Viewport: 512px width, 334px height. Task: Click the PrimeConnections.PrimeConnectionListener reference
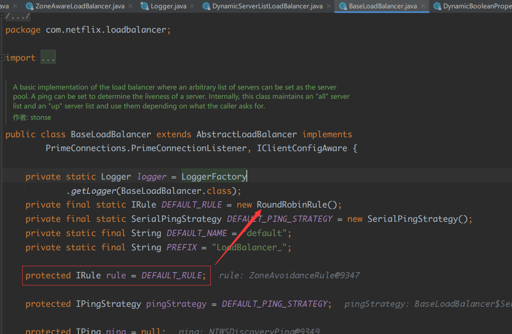pos(146,148)
